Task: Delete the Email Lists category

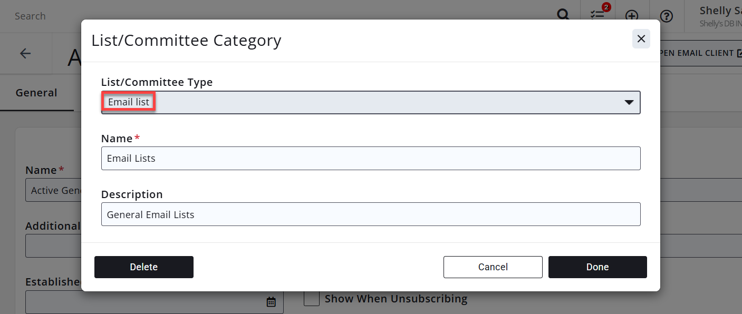Action: pyautogui.click(x=143, y=267)
